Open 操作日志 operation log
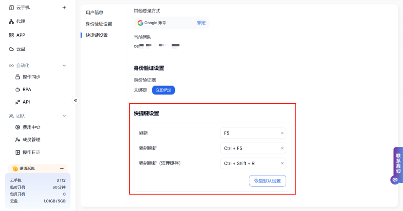Viewport: 403px width, 211px height. [31, 152]
